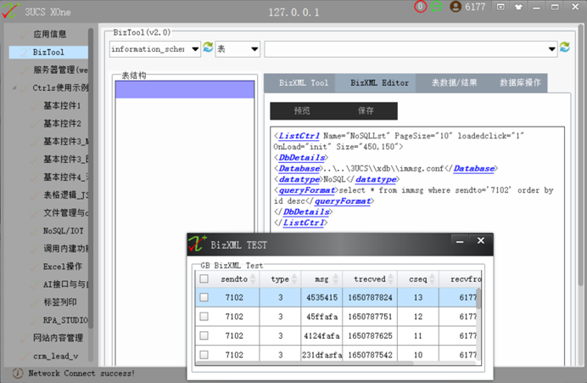Open RPA_STUDIO sidebar item

point(65,320)
